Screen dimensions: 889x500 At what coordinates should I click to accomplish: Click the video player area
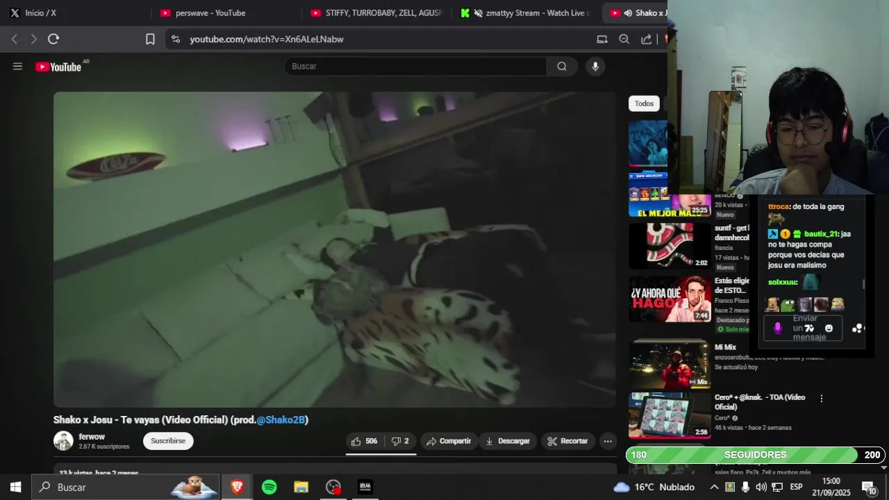[335, 249]
